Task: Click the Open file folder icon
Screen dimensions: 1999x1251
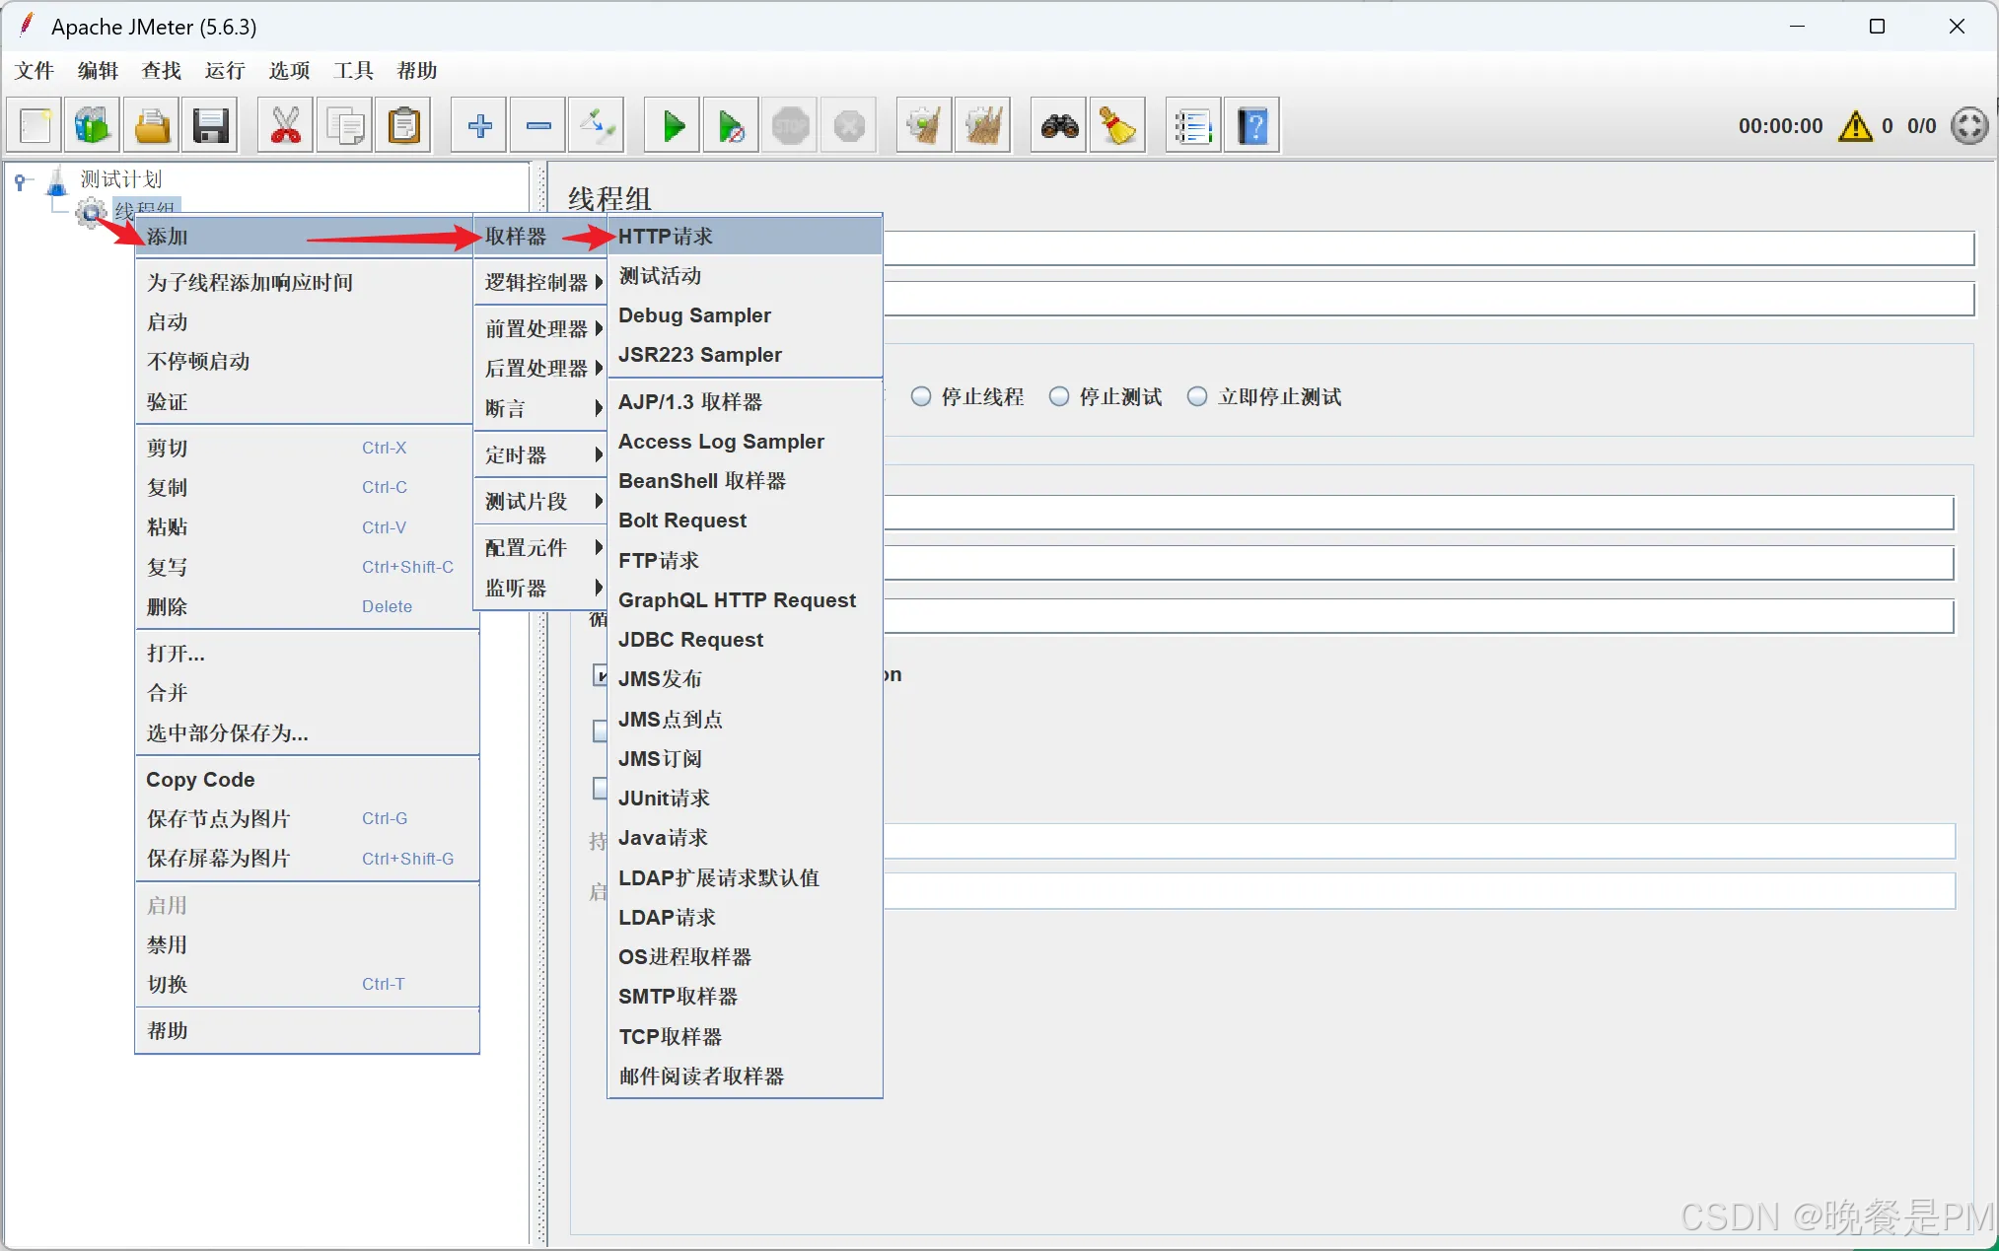Action: (152, 125)
